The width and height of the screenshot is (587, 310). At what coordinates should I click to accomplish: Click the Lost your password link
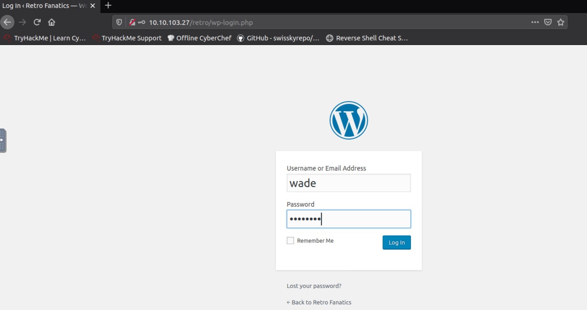(x=314, y=286)
